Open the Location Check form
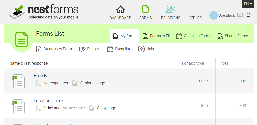 [x=49, y=101]
